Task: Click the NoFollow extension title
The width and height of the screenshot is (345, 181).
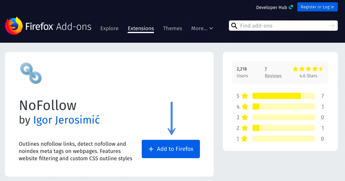Action: 48,105
